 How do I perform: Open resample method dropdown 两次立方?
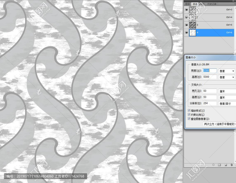pyautogui.click(x=219, y=124)
